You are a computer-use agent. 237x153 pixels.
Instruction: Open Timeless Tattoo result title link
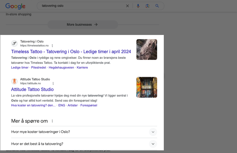71,52
